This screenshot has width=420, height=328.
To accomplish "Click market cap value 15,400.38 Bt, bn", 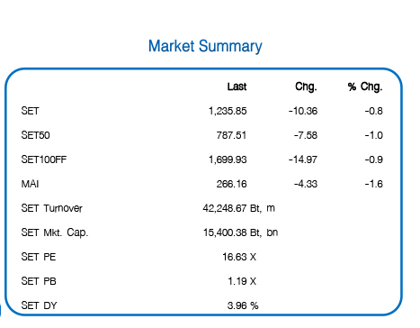I will coord(240,232).
